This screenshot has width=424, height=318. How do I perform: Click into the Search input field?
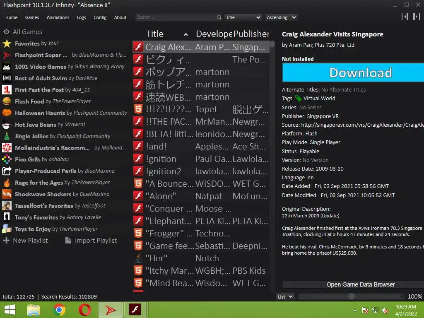pos(176,17)
